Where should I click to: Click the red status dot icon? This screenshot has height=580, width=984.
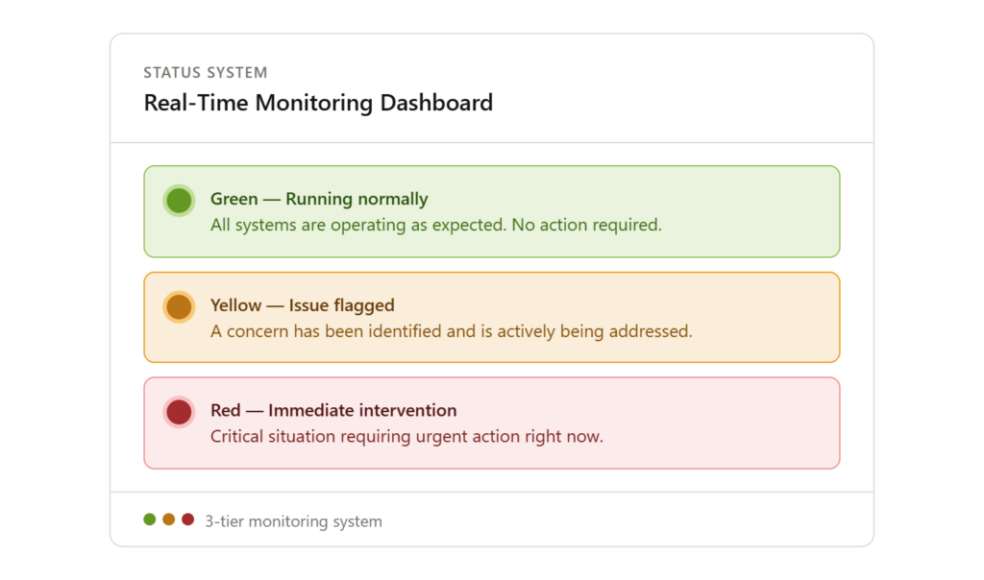click(179, 413)
